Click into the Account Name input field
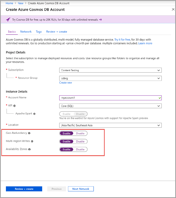 coord(110,98)
